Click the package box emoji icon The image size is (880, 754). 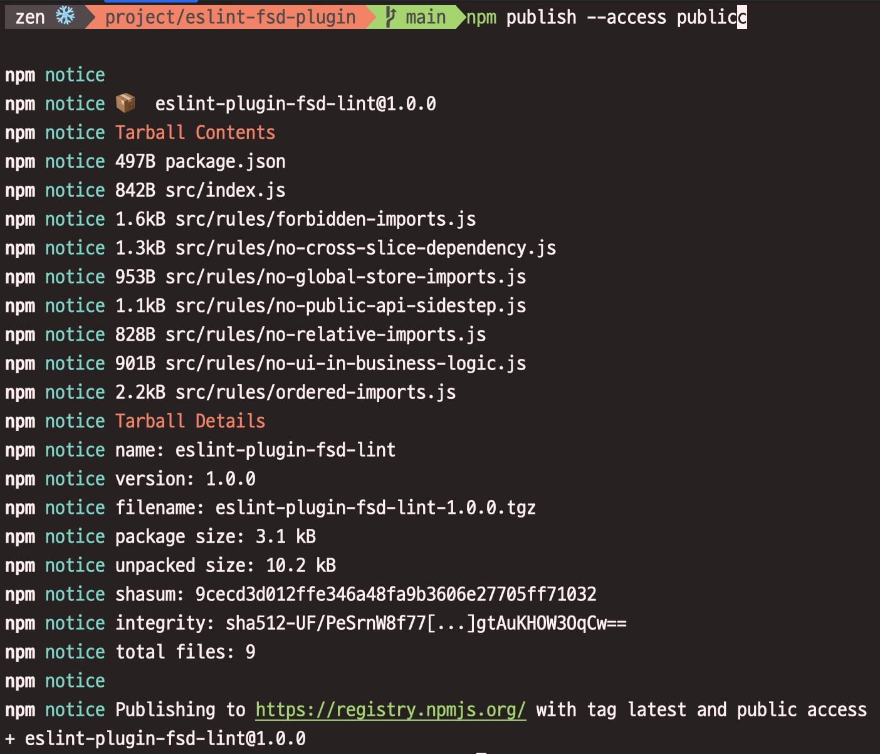click(125, 103)
